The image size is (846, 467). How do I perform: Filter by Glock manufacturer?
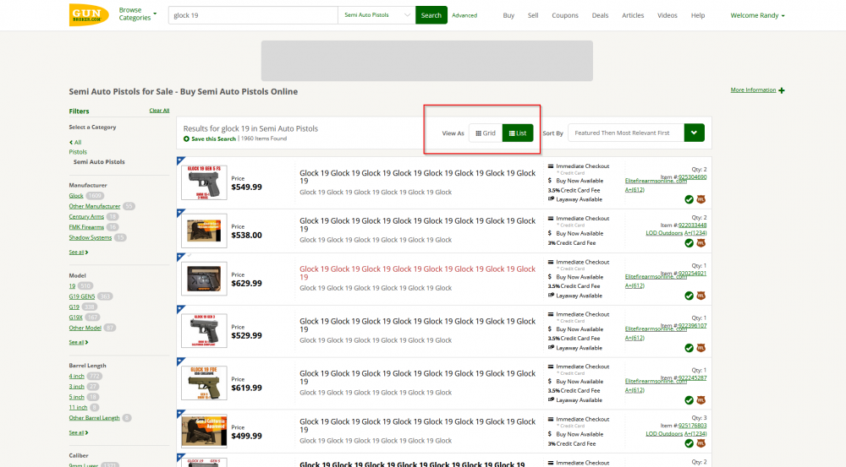point(76,196)
